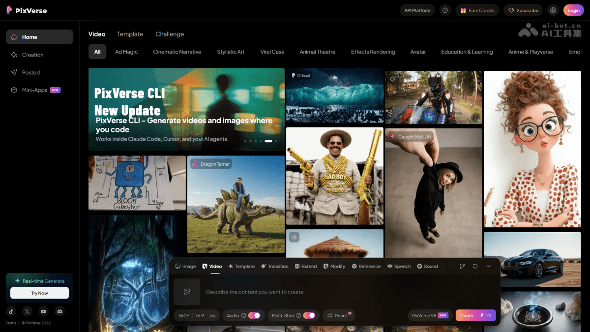The image size is (590, 332).
Task: Open the Terms link
Action: pos(11,323)
